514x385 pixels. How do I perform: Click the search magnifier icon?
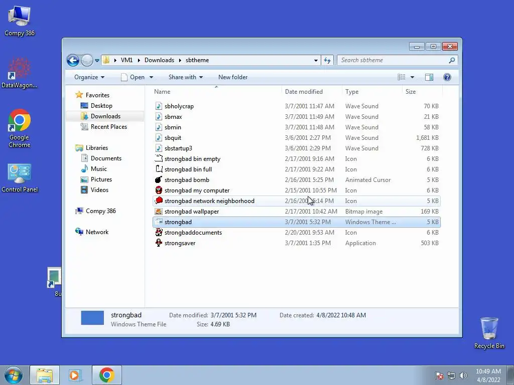point(452,60)
